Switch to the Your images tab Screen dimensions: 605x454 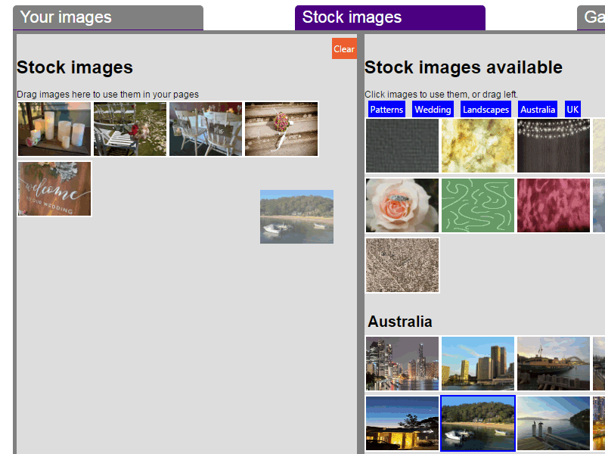(x=108, y=17)
